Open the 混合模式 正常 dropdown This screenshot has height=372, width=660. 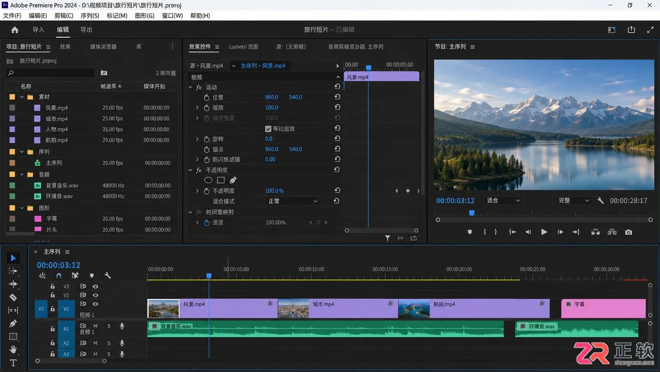(x=293, y=201)
